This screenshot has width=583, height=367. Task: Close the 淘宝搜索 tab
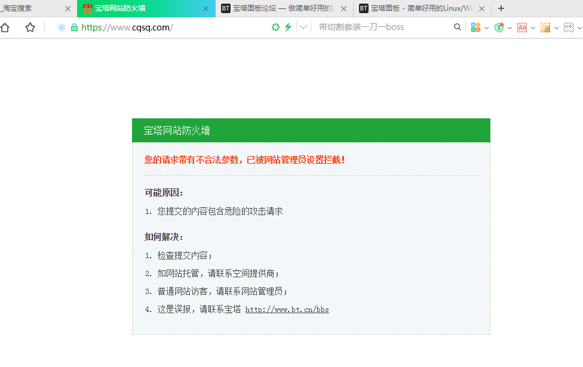67,8
